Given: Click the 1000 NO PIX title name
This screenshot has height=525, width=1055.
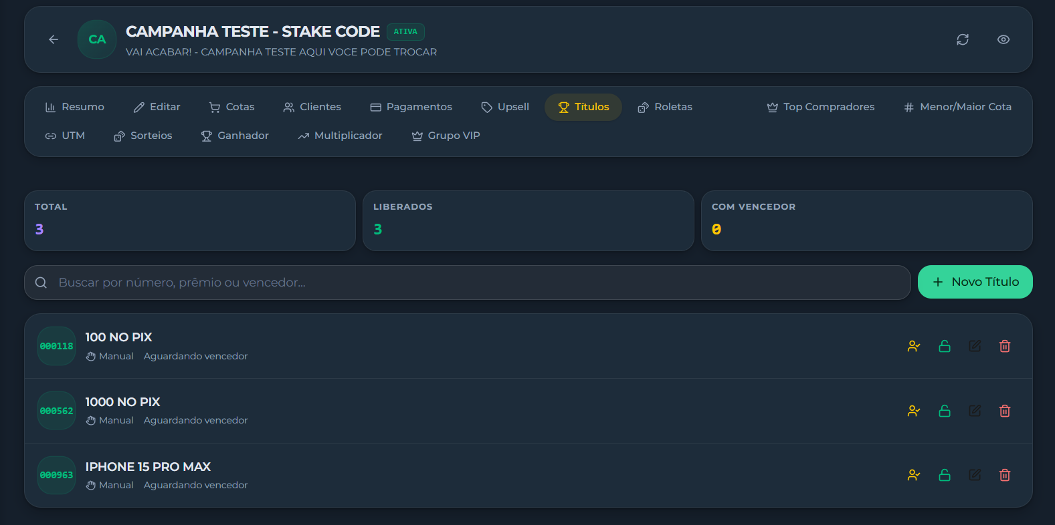Looking at the screenshot, I should [122, 402].
